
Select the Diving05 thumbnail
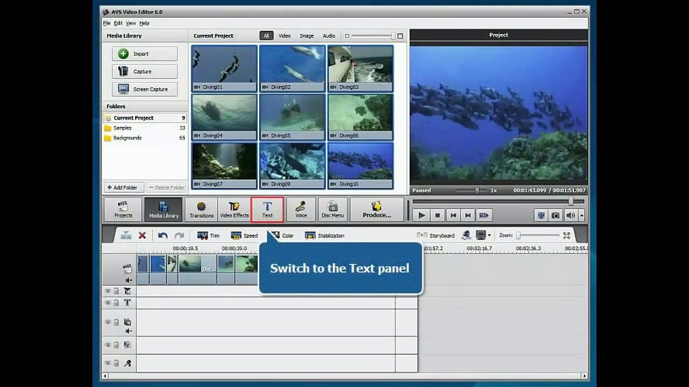click(292, 117)
